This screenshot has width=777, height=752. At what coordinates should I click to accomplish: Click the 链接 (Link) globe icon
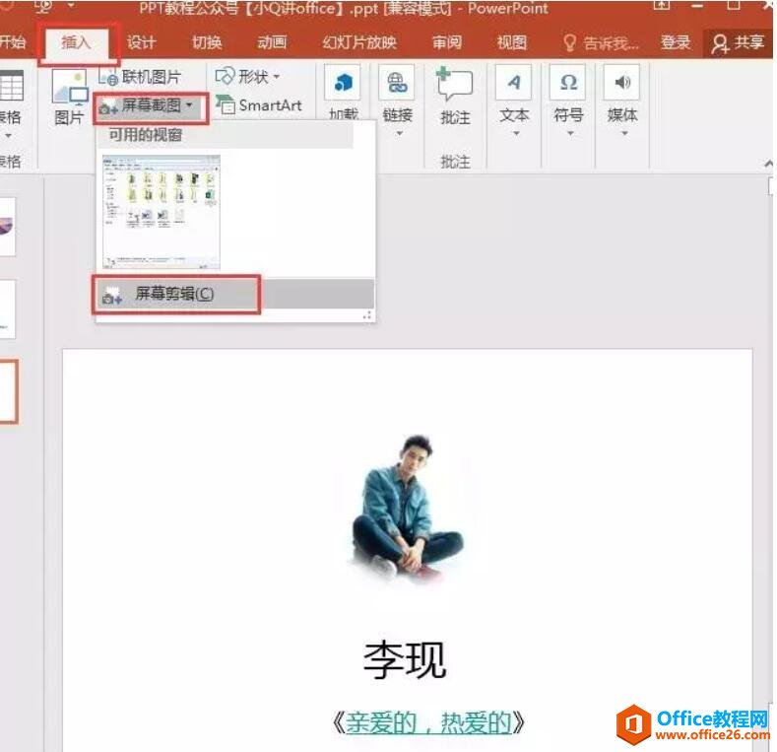coord(398,83)
